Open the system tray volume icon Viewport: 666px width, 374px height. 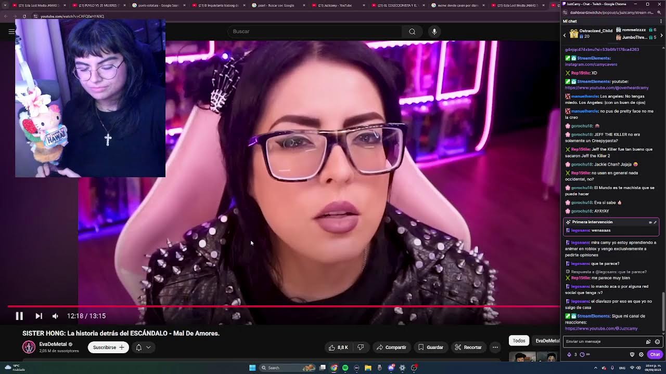[638, 368]
